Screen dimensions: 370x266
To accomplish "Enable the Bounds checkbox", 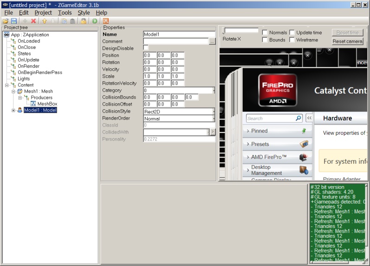I will (x=265, y=40).
